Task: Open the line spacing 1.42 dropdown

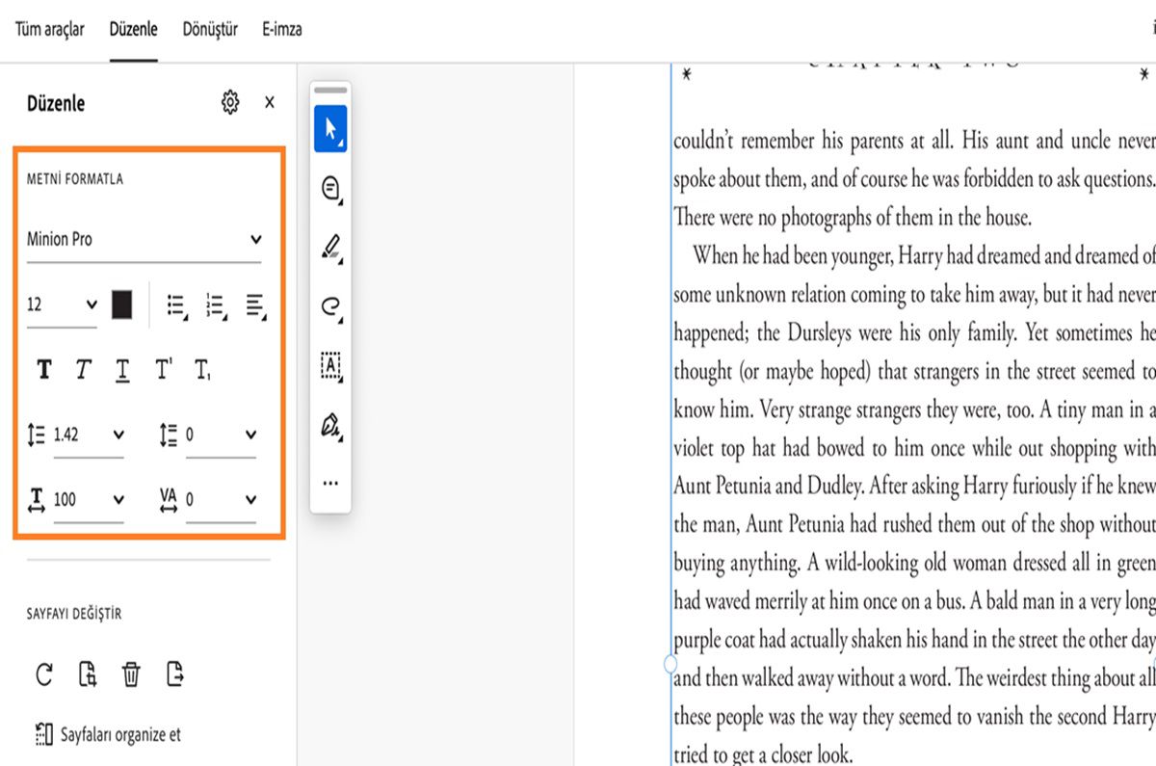Action: 88,435
